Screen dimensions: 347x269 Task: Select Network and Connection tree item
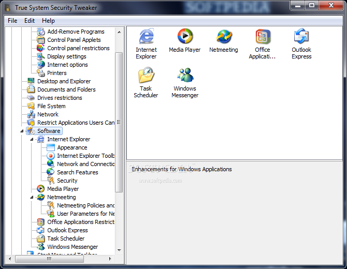[x=85, y=164]
